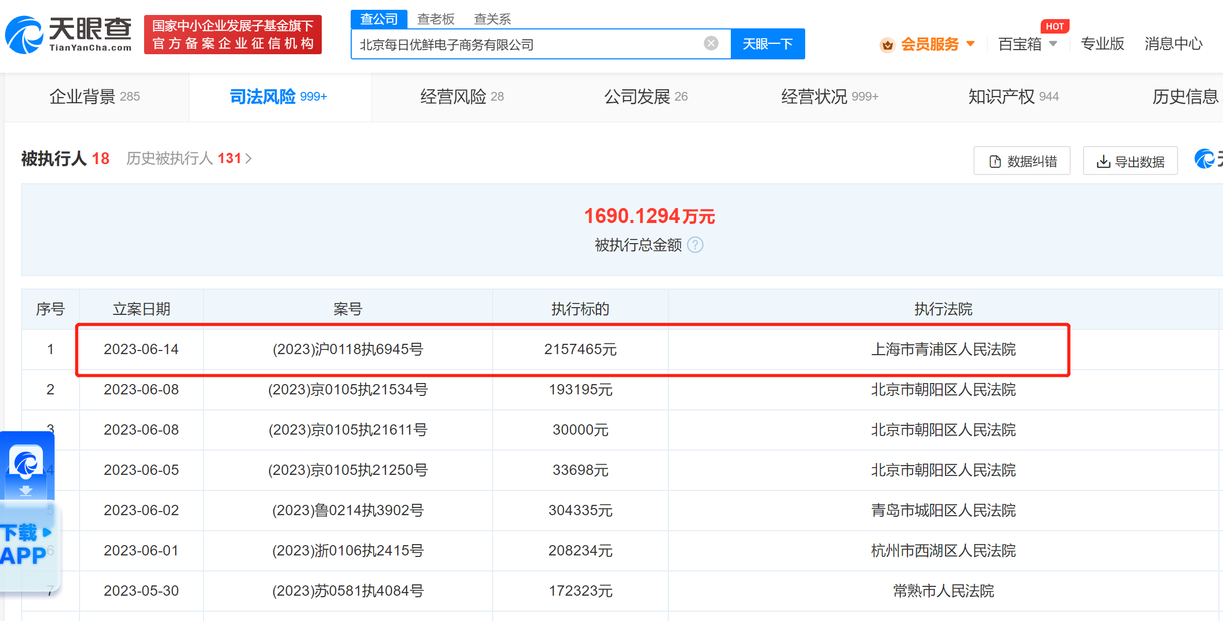Click the member service crown icon

coord(887,45)
